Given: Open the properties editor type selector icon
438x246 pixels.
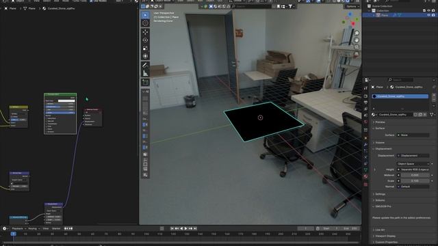Looking at the screenshot, I should 367,80.
